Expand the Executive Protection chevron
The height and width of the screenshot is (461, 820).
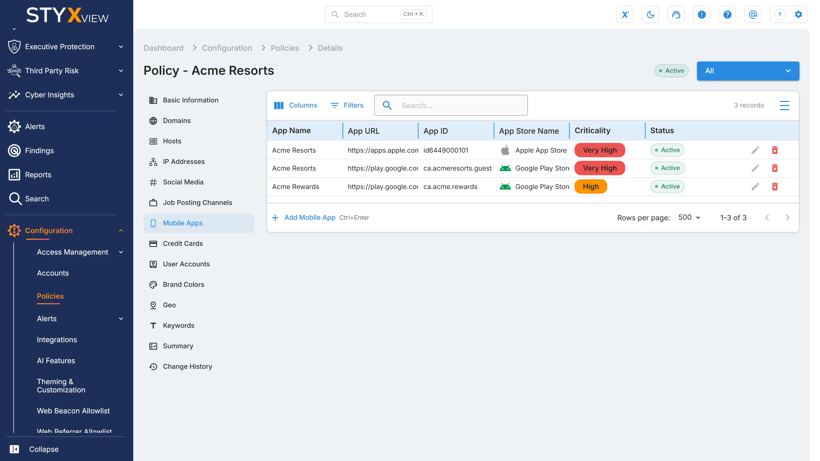tap(121, 47)
